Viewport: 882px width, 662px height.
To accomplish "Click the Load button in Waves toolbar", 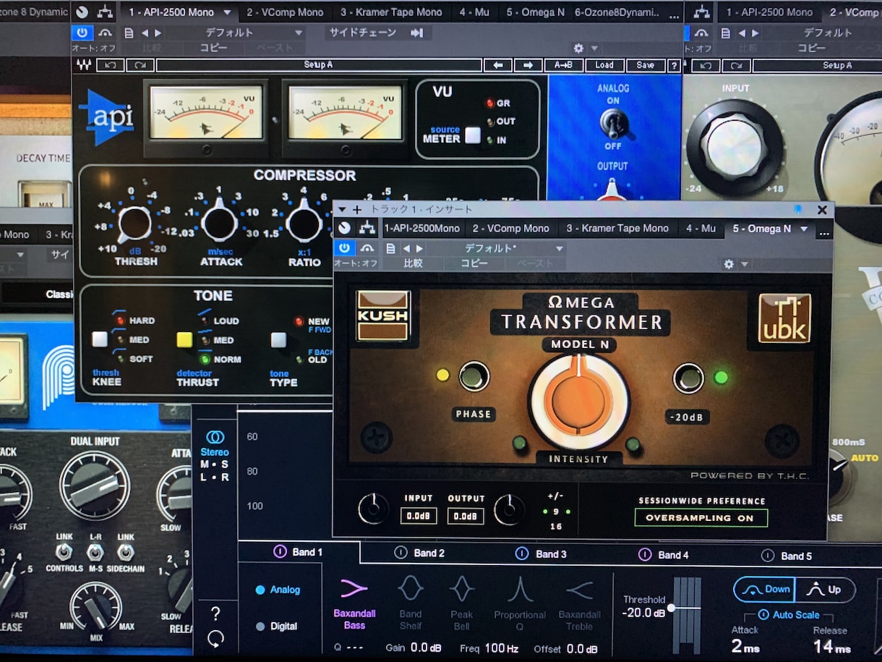I will pyautogui.click(x=604, y=65).
